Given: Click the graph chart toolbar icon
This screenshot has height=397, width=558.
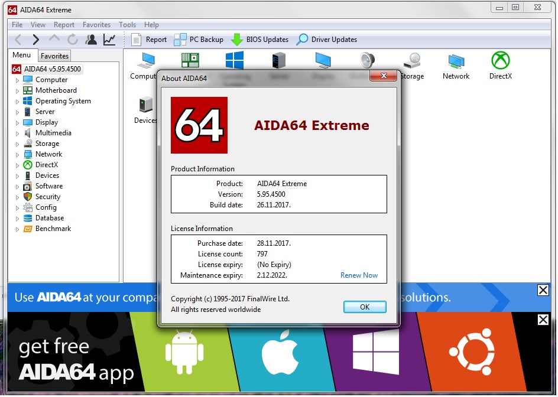Looking at the screenshot, I should [x=109, y=40].
